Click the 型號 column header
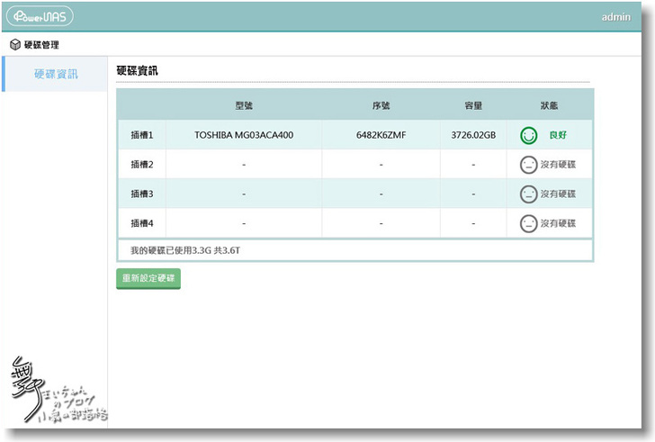 click(244, 105)
